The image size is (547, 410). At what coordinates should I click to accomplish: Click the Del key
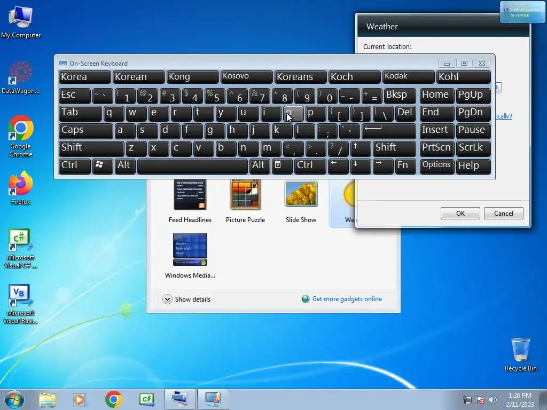pos(405,113)
